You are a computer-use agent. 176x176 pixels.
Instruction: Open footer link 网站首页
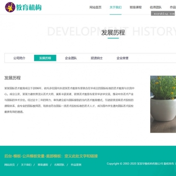[10, 165]
